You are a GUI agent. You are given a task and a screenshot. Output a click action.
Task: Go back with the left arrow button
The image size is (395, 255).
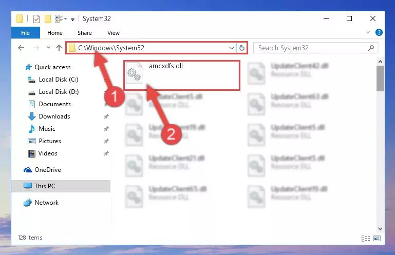click(21, 48)
